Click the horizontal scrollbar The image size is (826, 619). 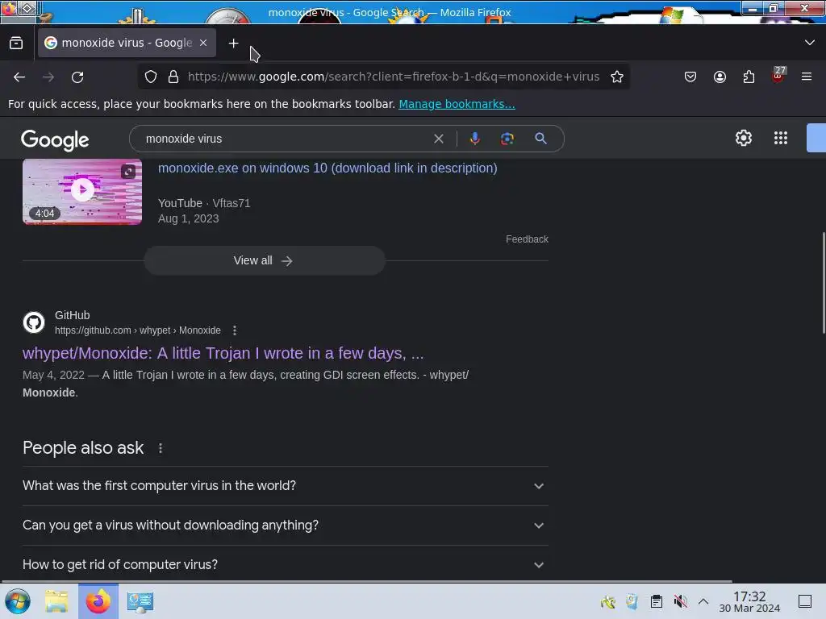click(x=367, y=581)
